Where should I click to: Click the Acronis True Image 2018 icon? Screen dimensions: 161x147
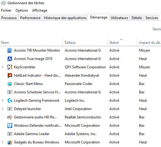coord(10,59)
